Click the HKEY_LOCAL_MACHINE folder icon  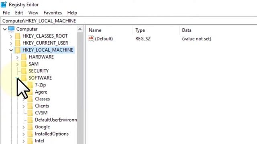pyautogui.click(x=18, y=50)
